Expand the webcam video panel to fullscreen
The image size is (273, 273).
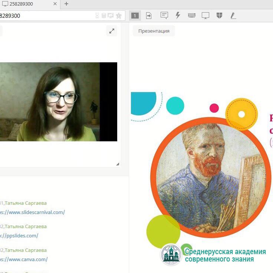112,31
